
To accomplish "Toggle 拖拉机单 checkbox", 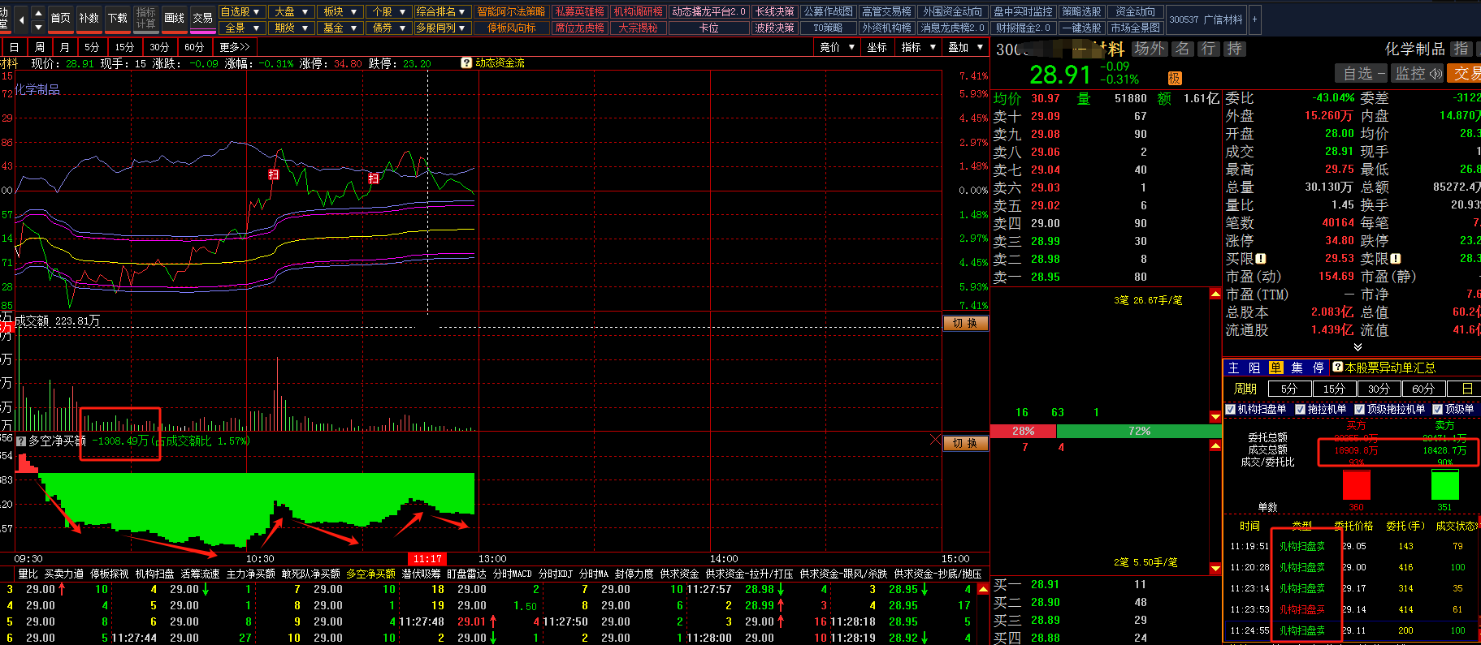I will tap(1300, 409).
